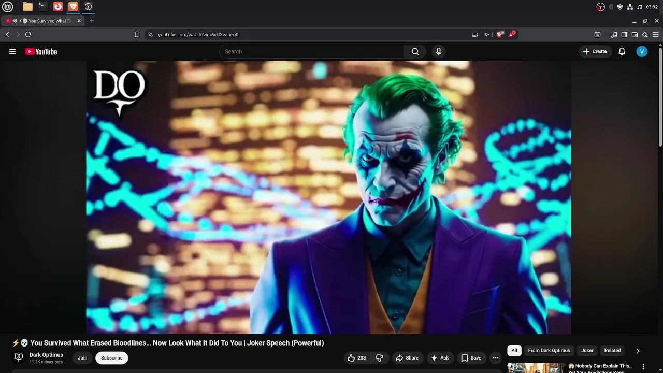This screenshot has width=663, height=373.
Task: Save video to a playlist
Action: (x=471, y=358)
